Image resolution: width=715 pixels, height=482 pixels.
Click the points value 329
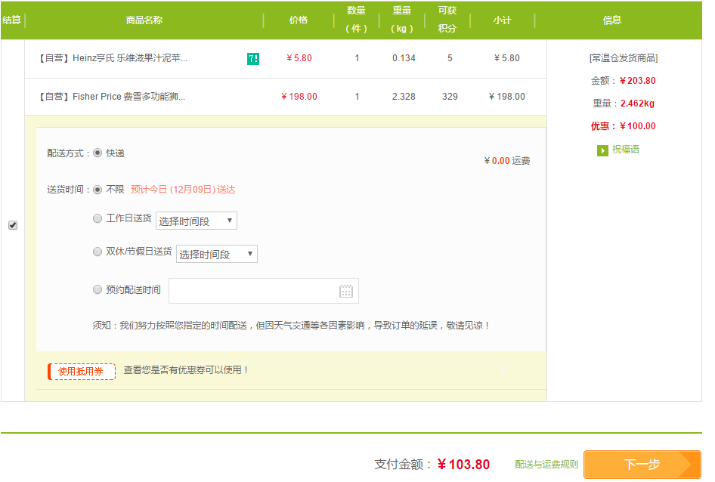pos(450,97)
